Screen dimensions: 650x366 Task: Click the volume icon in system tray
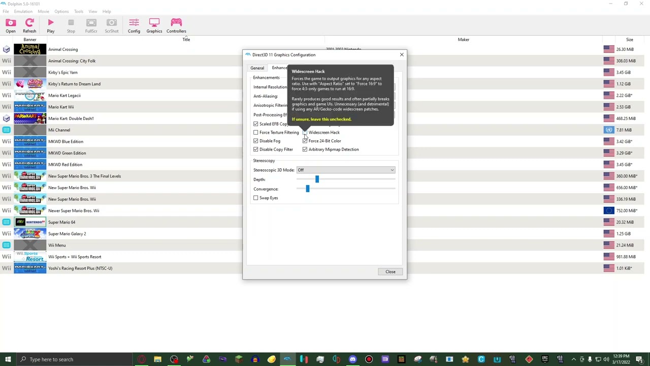pos(606,359)
